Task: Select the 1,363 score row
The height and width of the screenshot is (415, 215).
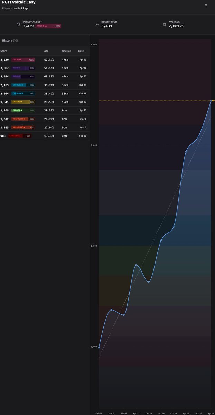Action: [45, 127]
